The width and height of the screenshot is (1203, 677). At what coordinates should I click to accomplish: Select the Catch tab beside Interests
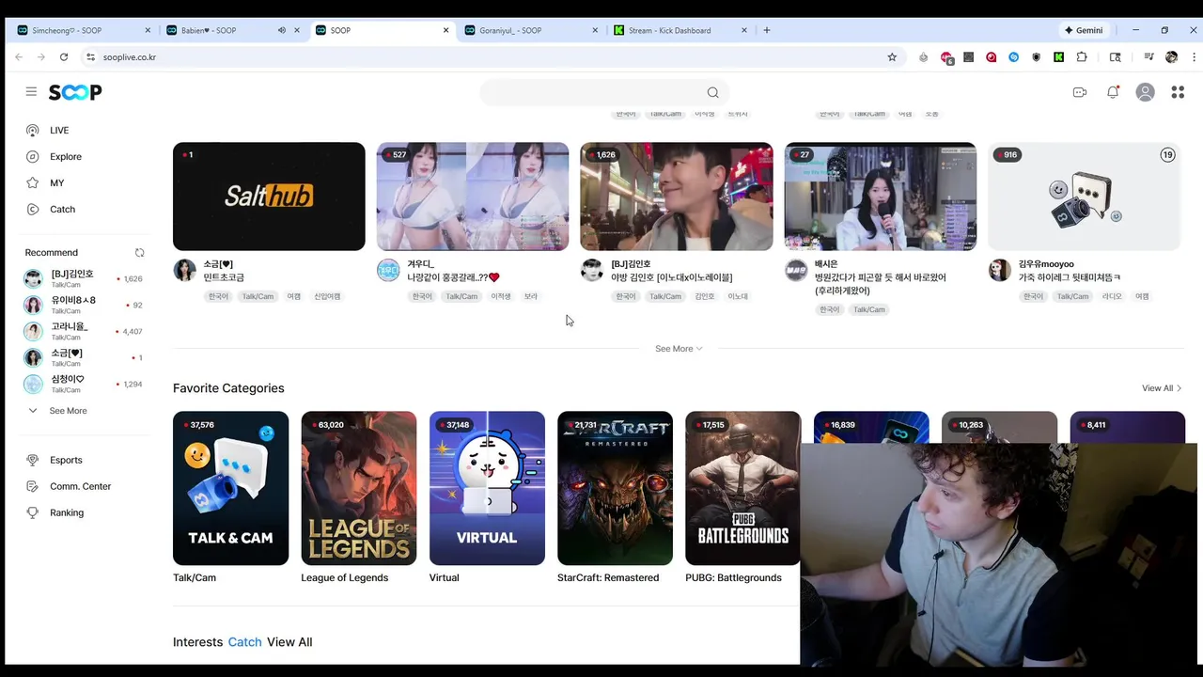coord(244,642)
